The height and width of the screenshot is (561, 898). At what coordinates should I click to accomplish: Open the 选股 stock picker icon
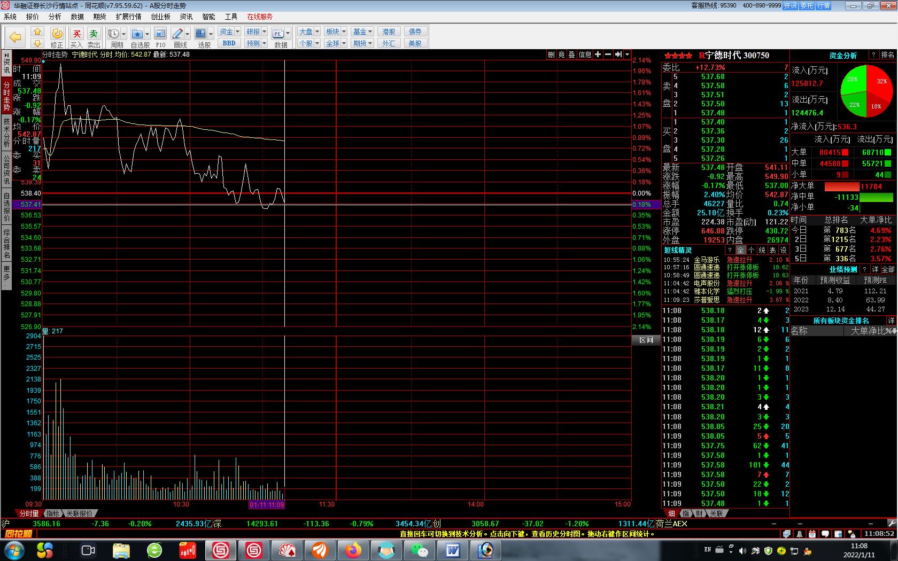pyautogui.click(x=200, y=34)
